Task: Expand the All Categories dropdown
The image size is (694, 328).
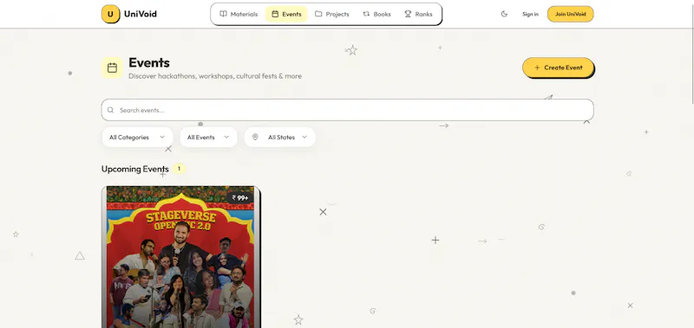Action: (137, 138)
